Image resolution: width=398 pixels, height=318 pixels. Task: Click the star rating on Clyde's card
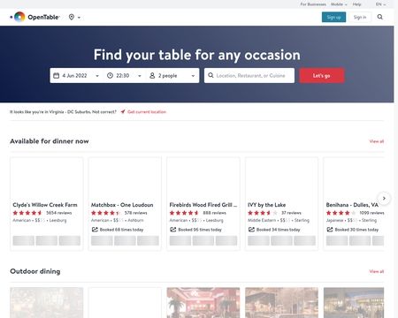pyautogui.click(x=27, y=213)
